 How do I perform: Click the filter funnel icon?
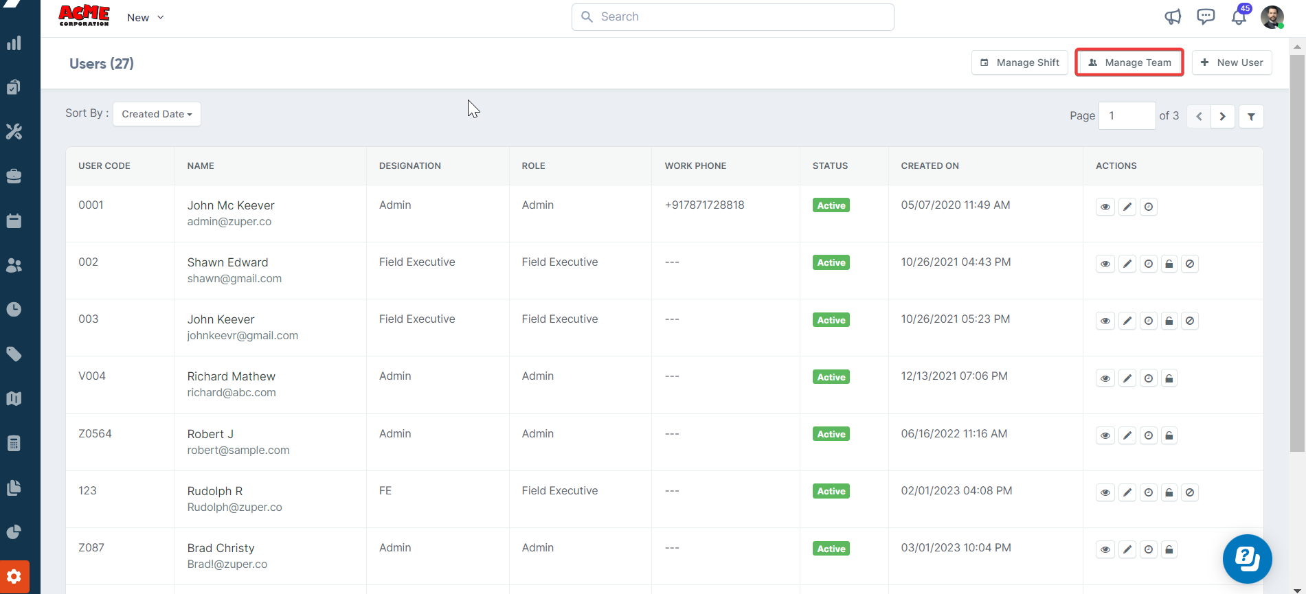(x=1251, y=117)
